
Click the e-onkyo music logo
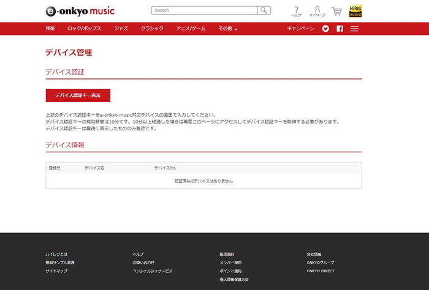point(80,11)
